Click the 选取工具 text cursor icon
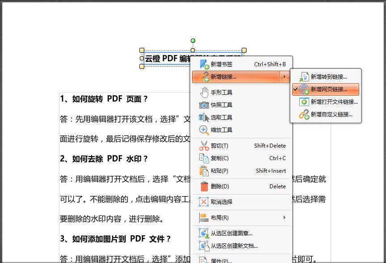Screen dimensions: 386x263 [x=204, y=118]
